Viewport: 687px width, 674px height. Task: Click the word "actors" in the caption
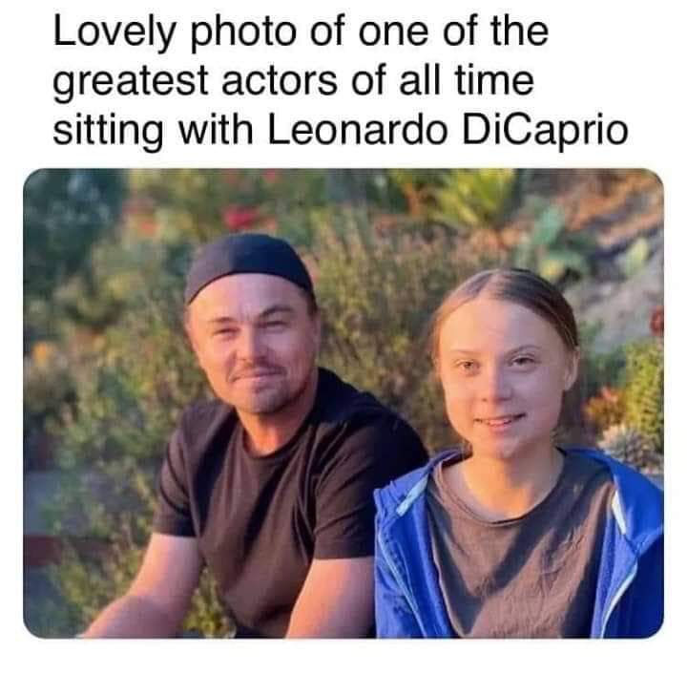[280, 81]
